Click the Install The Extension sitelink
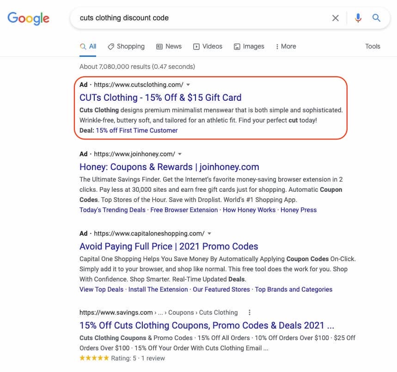Image resolution: width=397 pixels, height=372 pixels. tap(158, 289)
